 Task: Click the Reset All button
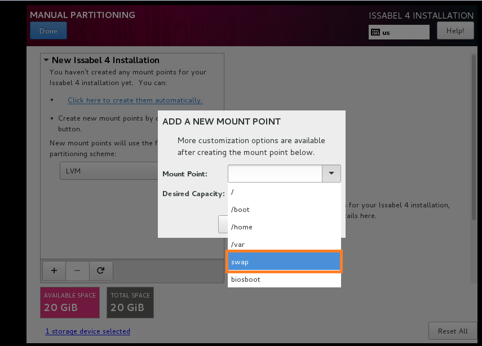click(452, 331)
